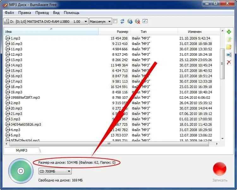Click the Размер на диске: 534 МБ status text

[77, 162]
